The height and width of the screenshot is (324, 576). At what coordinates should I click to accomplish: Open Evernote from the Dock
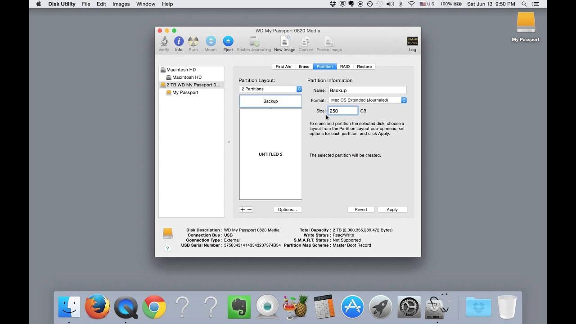239,307
